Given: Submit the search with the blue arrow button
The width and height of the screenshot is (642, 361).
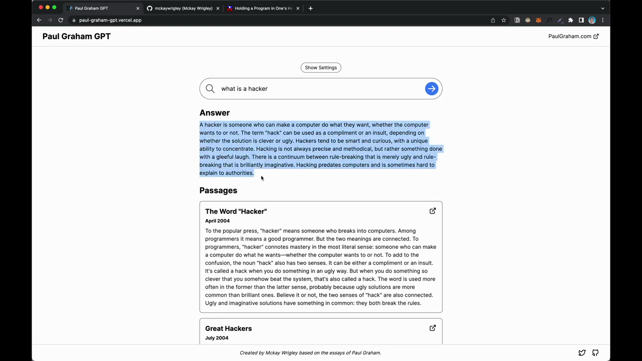Looking at the screenshot, I should 431,89.
